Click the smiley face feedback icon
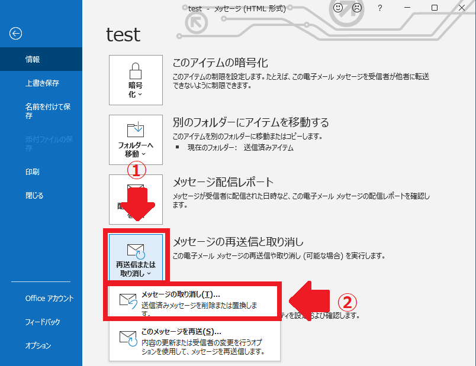Image resolution: width=476 pixels, height=366 pixels. tap(338, 8)
